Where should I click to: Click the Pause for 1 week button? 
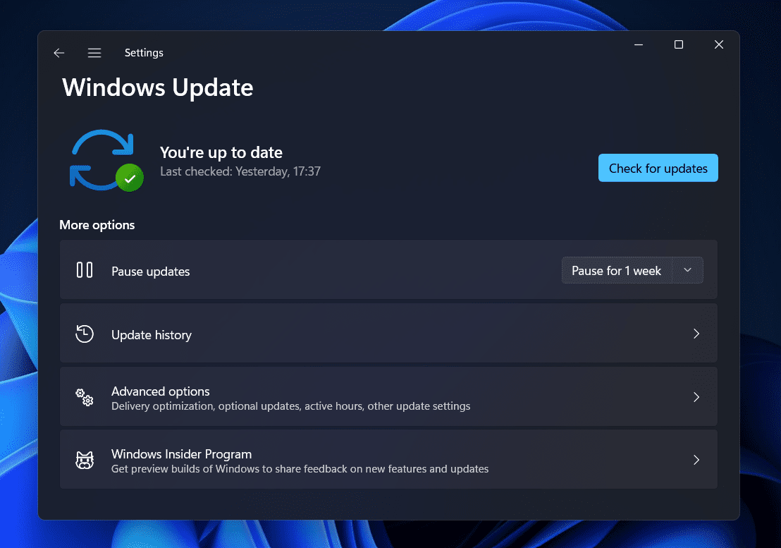coord(616,271)
